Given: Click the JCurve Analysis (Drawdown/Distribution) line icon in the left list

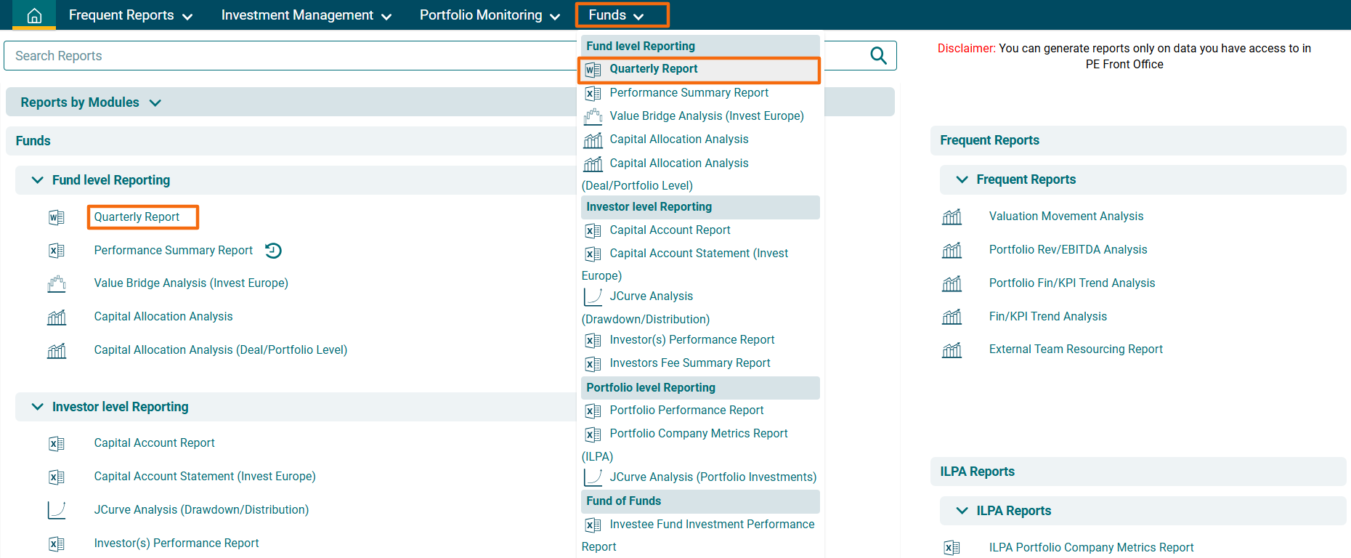Looking at the screenshot, I should [57, 510].
